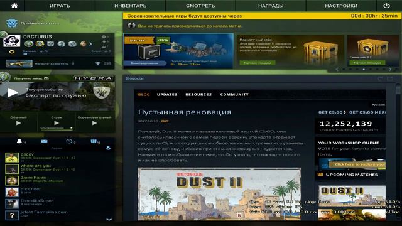402x226 pixels.
Task: Open the НАГРАДЫ menu
Action: click(271, 6)
